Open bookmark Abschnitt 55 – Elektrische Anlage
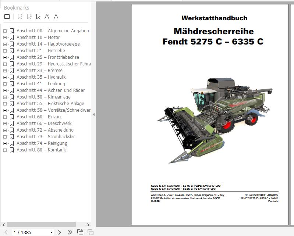This screenshot has height=236, width=294. [50, 104]
